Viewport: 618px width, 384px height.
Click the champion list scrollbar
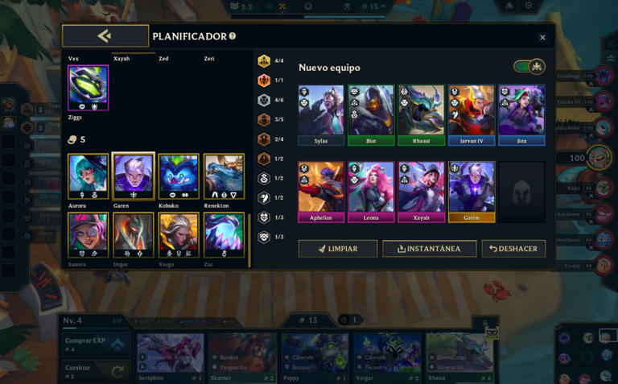249,241
